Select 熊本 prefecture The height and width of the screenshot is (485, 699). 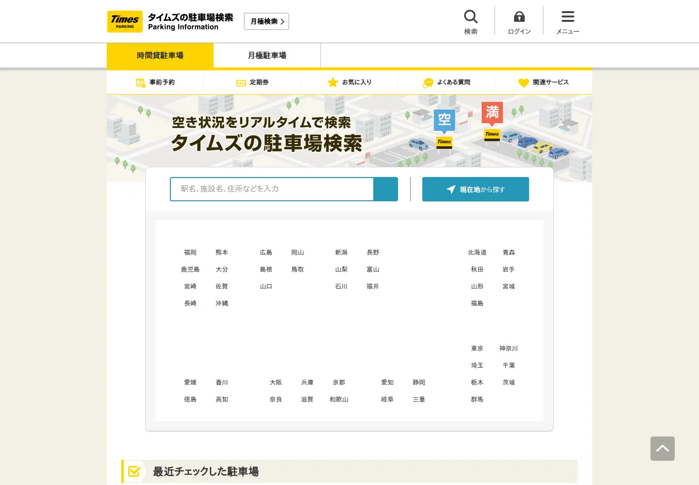coord(222,253)
